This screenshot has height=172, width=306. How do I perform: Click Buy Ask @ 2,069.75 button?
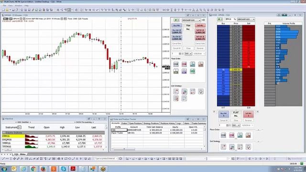click(177, 32)
